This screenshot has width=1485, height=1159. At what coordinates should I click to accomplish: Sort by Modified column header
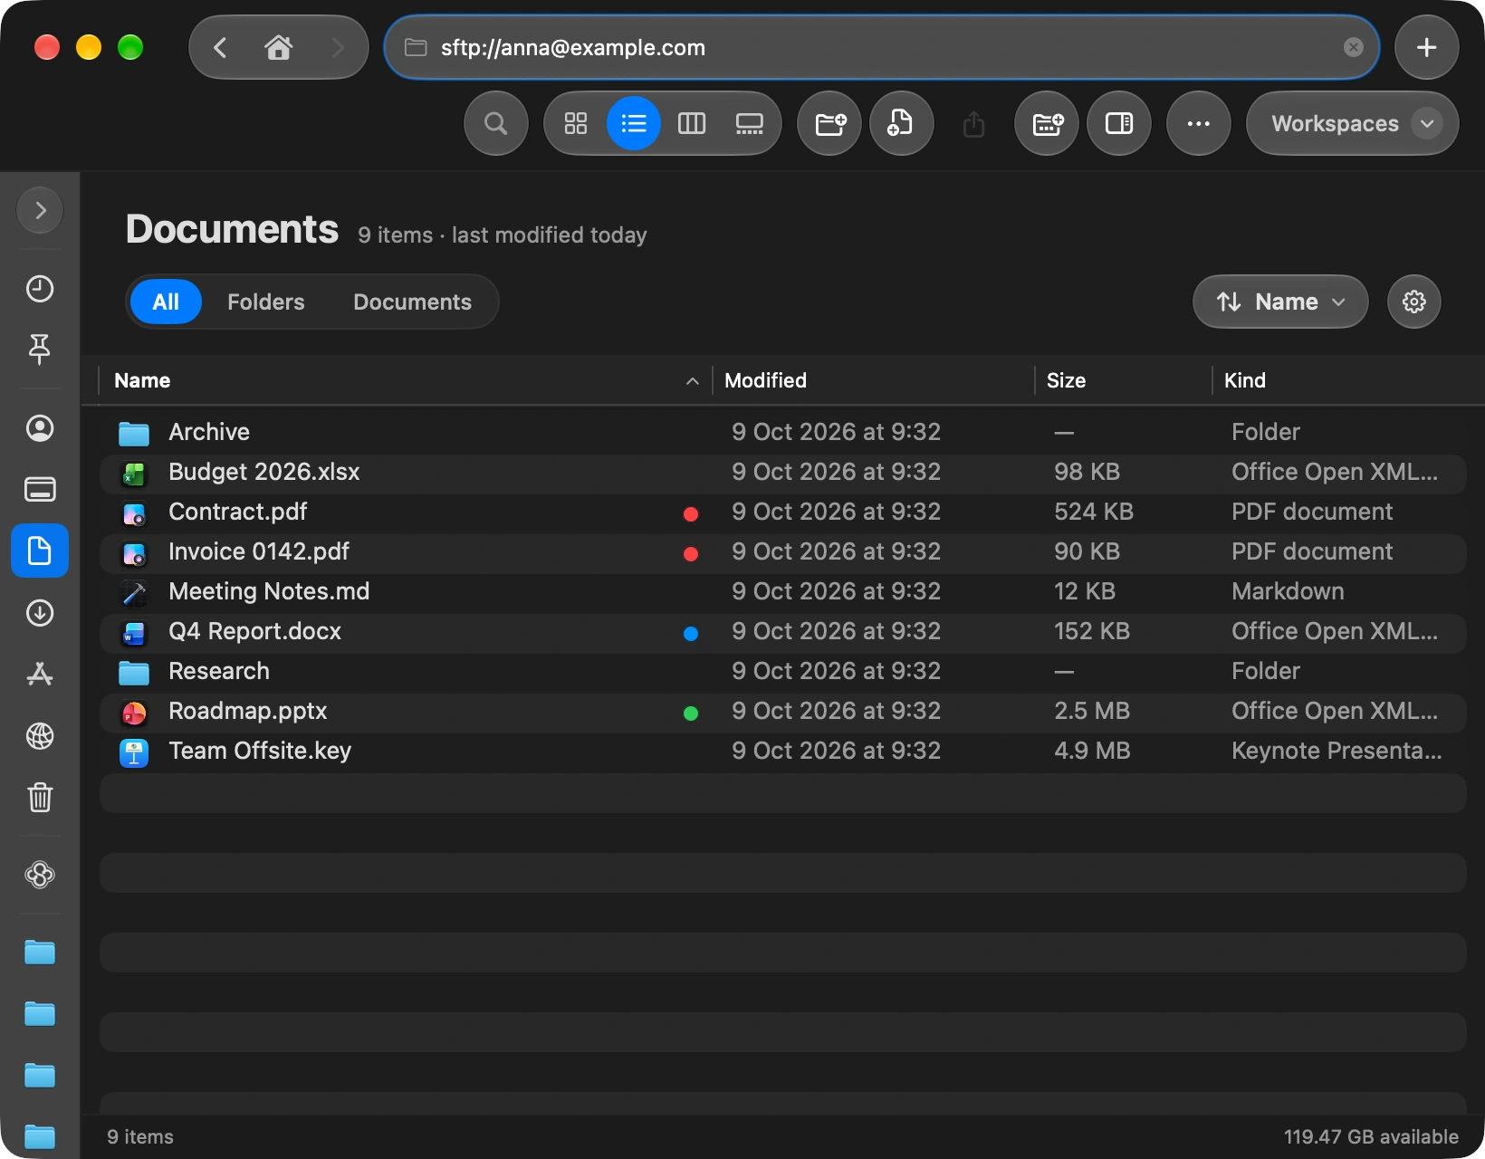pyautogui.click(x=874, y=380)
